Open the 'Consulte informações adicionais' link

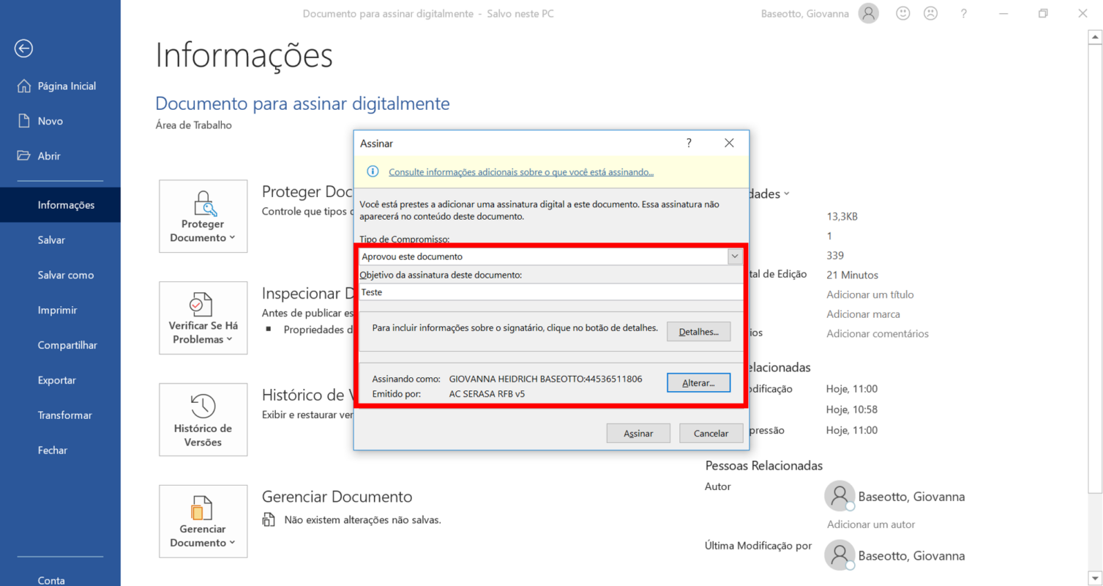(x=521, y=172)
